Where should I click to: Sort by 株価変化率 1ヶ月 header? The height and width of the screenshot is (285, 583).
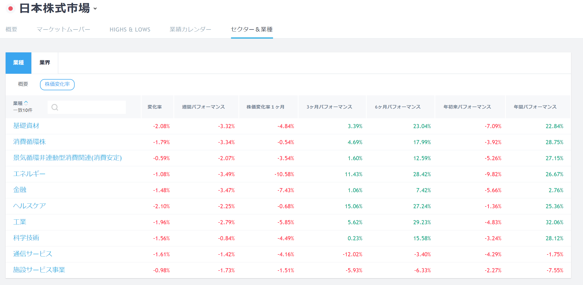(265, 107)
